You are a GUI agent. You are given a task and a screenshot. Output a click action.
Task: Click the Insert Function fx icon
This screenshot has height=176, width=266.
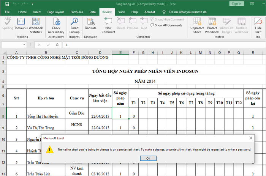coord(57,45)
